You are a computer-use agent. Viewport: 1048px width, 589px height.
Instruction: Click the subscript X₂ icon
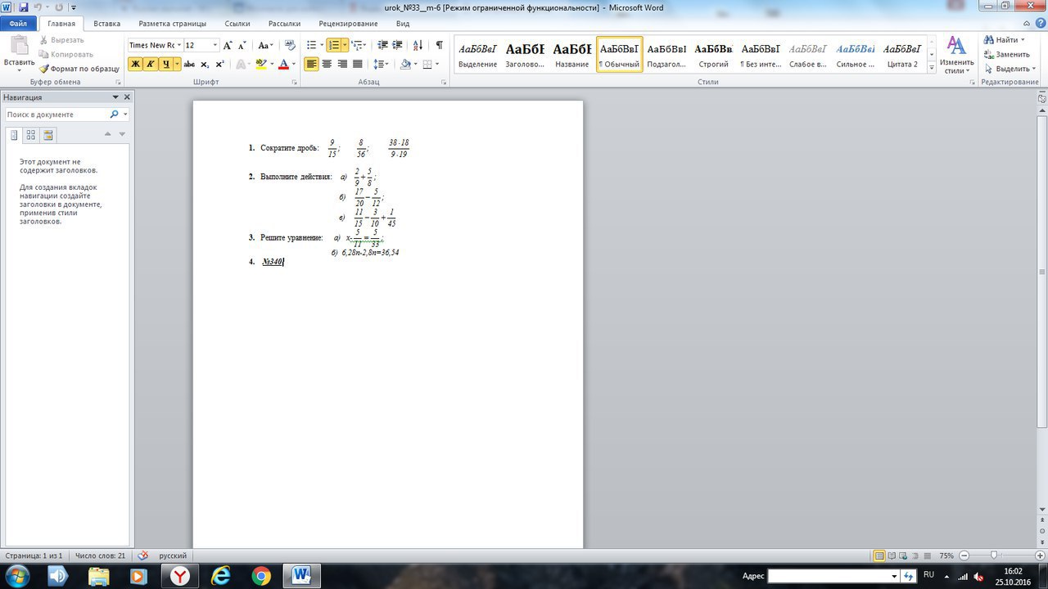click(x=205, y=64)
